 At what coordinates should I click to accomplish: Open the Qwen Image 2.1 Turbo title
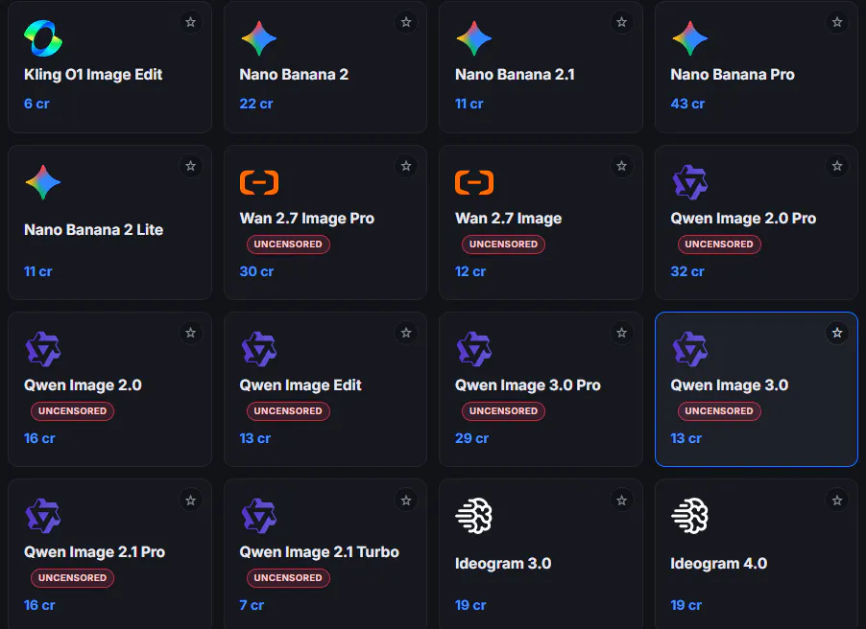click(x=319, y=551)
